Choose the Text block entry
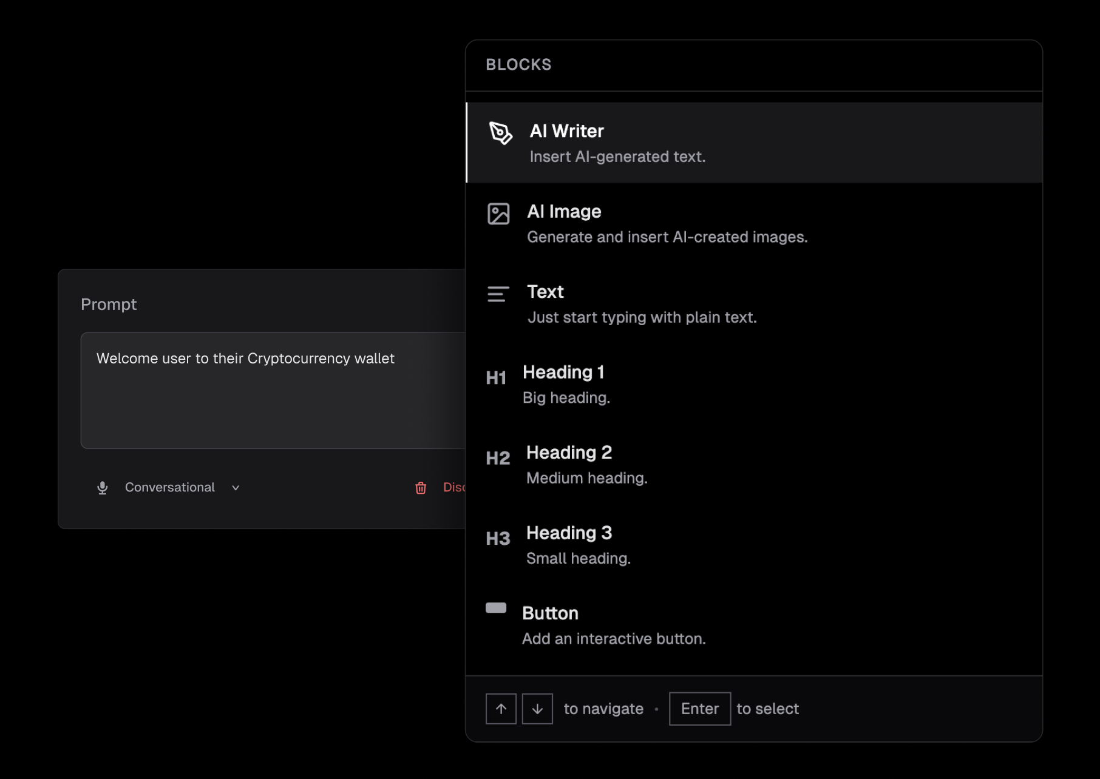Viewport: 1100px width, 779px height. coord(754,303)
